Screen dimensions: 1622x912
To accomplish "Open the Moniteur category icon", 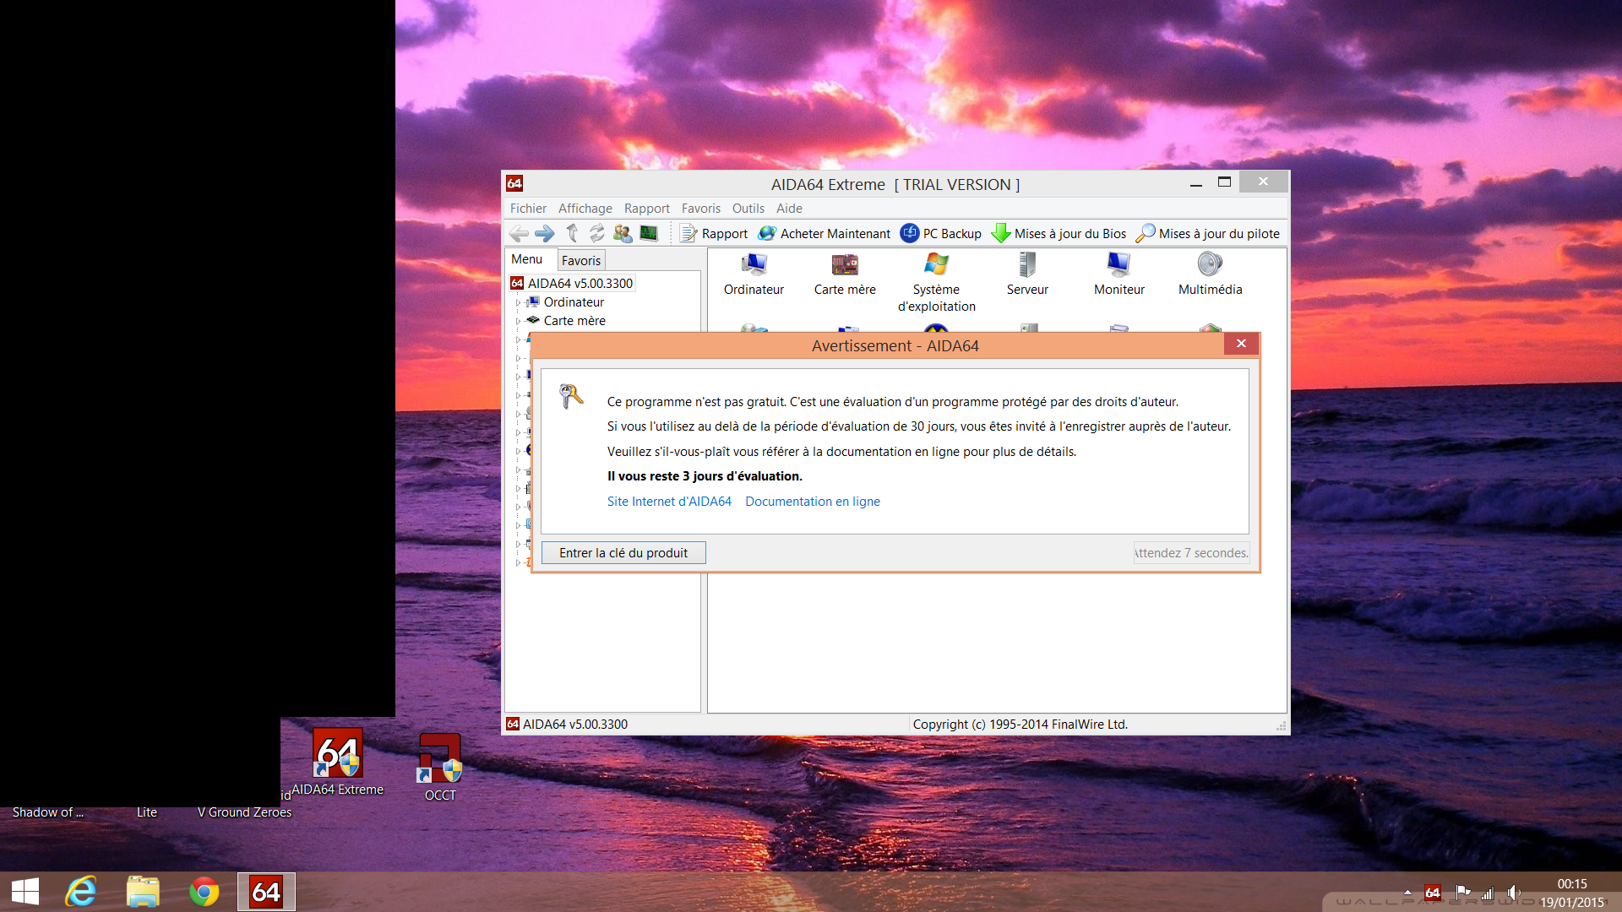I will pos(1119,274).
